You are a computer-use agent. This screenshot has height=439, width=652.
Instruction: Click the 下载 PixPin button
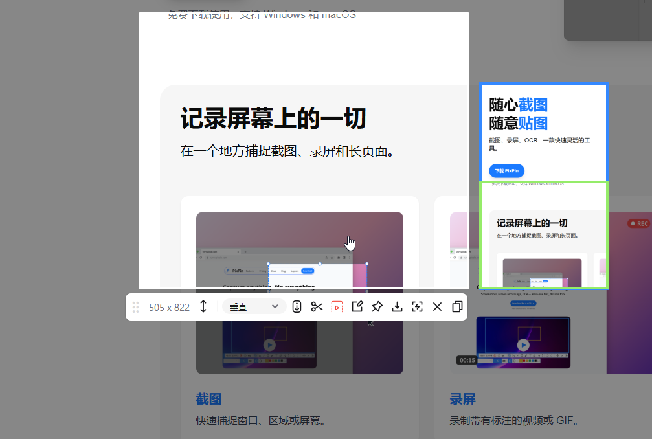tap(506, 170)
